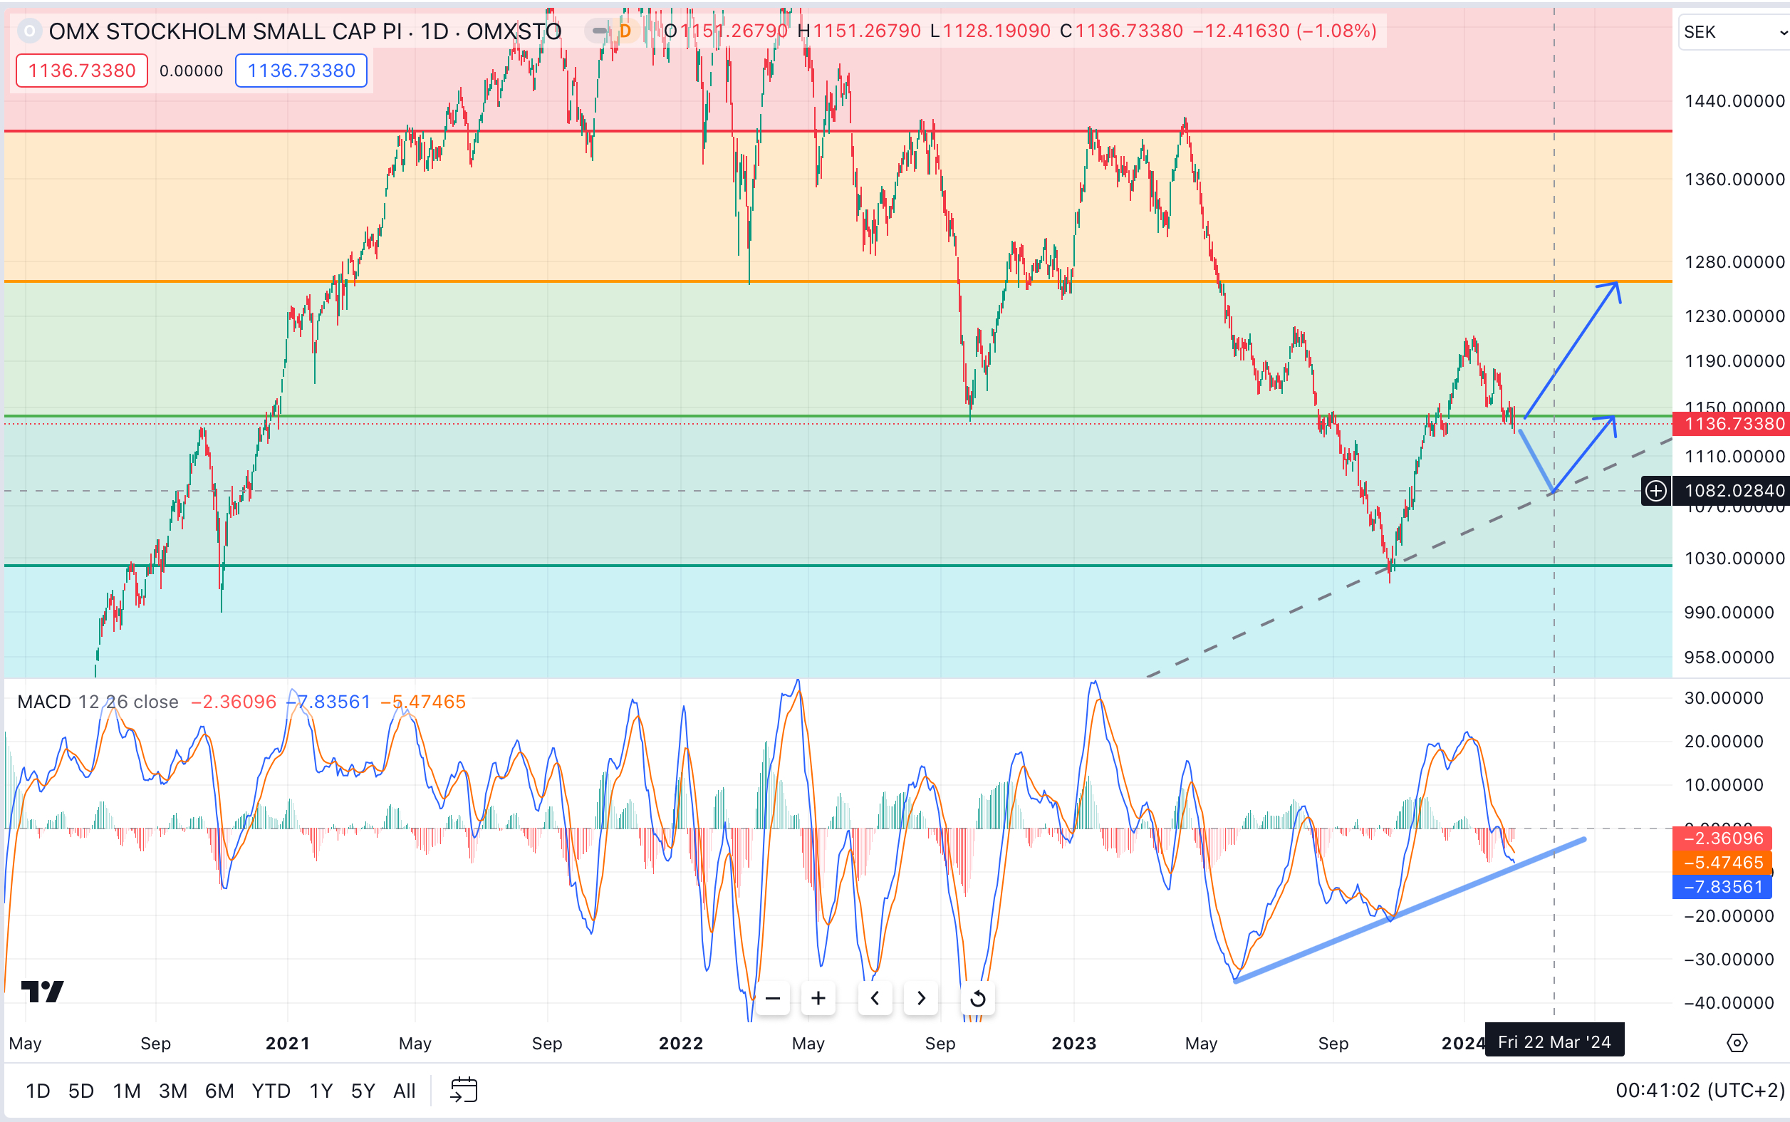
Task: Click the legend signal value −5.47465 in orange
Action: click(x=423, y=701)
